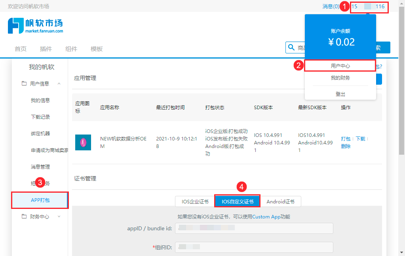The height and width of the screenshot is (256, 405).
Task: Click the 我的帆软 sidebar heading
Action: [42, 67]
